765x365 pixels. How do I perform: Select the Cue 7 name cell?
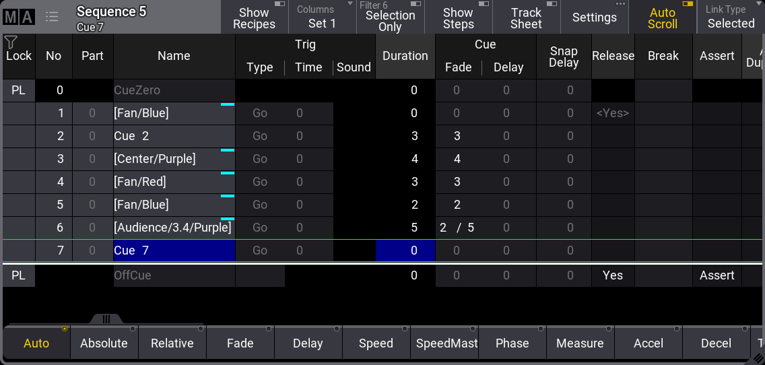click(174, 251)
